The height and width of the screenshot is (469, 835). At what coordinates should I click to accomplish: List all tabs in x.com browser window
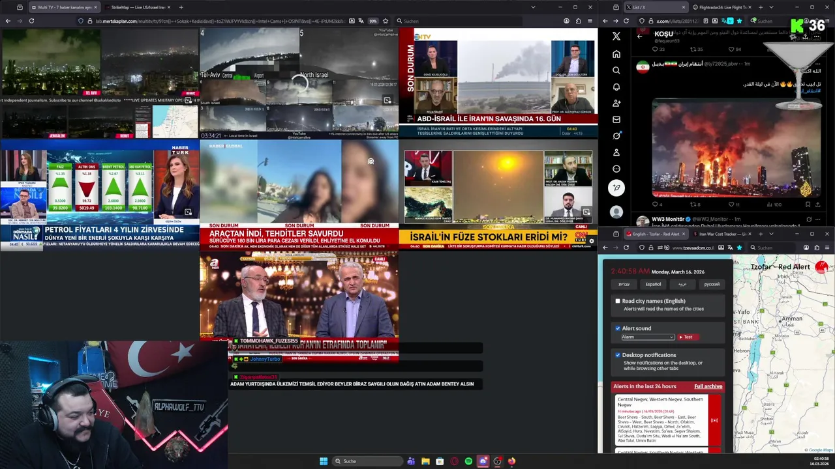770,7
